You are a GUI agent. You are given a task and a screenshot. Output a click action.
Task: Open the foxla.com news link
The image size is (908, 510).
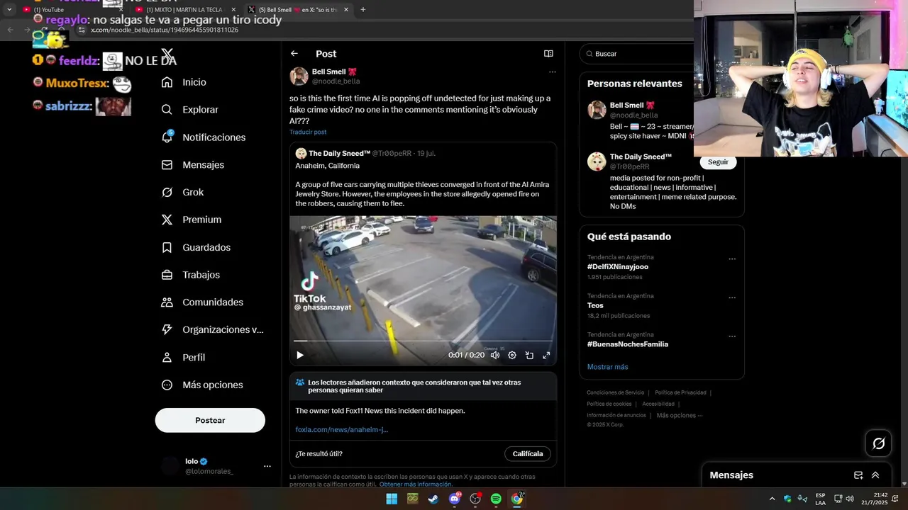pos(342,429)
